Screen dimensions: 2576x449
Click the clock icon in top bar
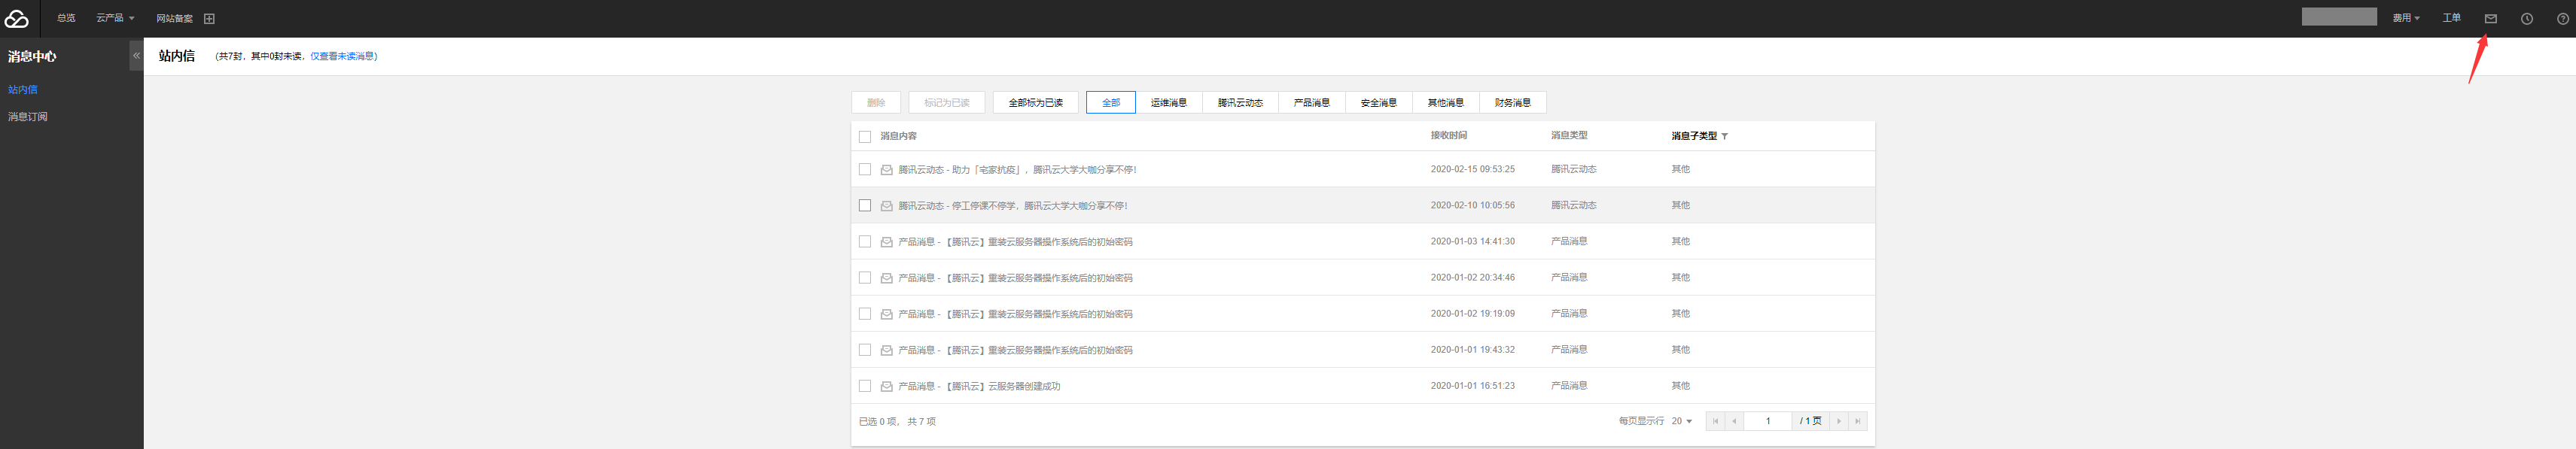(2527, 19)
